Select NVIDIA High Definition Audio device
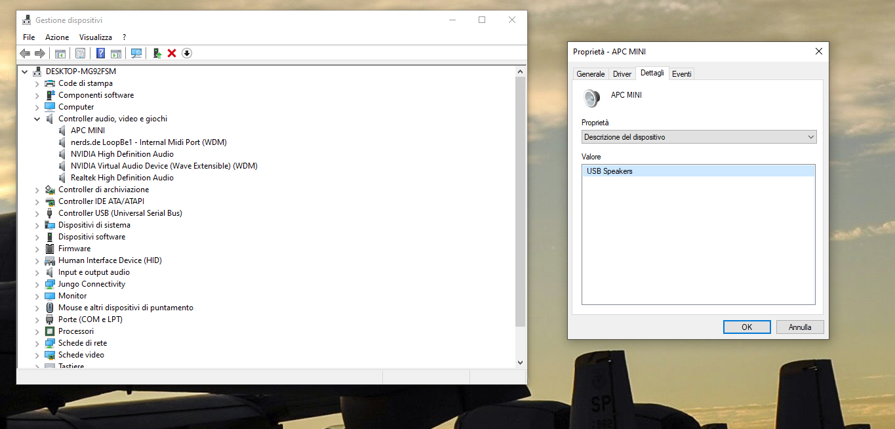 tap(122, 154)
